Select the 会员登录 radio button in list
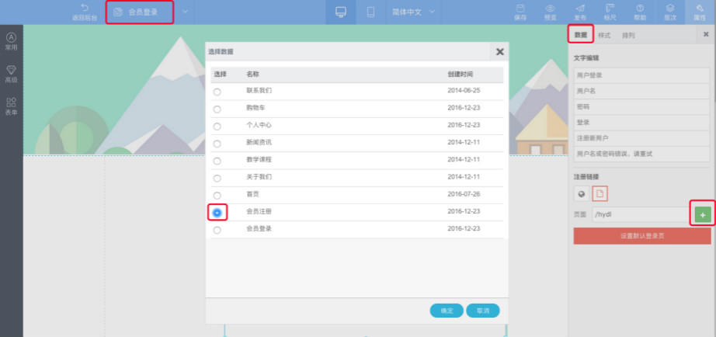The image size is (716, 337). [217, 230]
